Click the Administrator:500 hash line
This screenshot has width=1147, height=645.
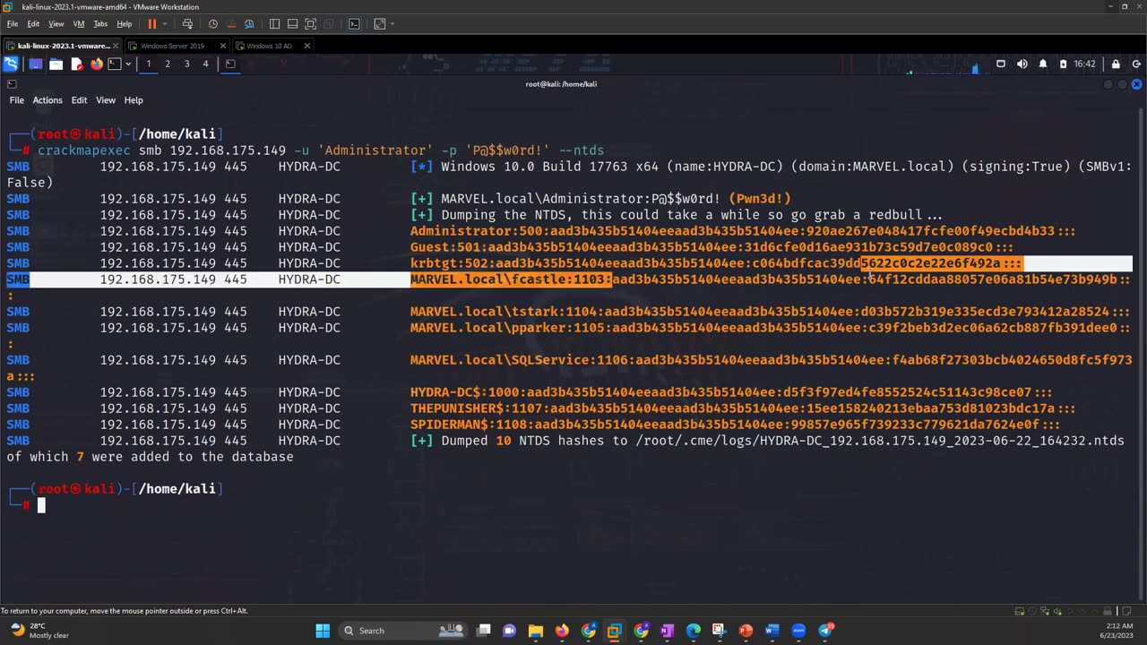tap(743, 231)
